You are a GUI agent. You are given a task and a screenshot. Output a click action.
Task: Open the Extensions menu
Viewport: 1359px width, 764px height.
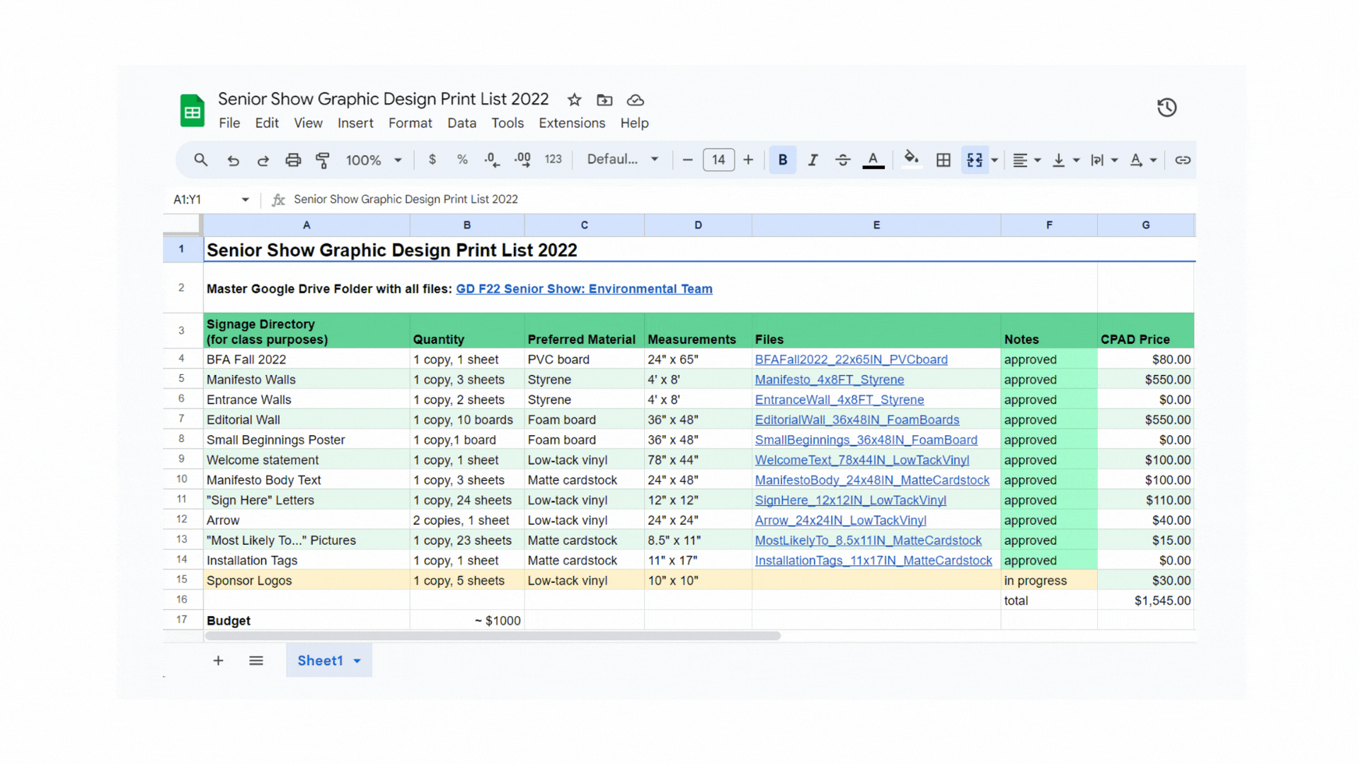pos(571,123)
